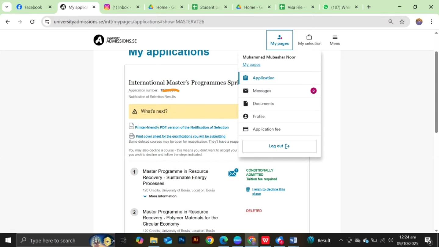Select Application in My pages menu
Screen dimensions: 439x247
coord(280,78)
